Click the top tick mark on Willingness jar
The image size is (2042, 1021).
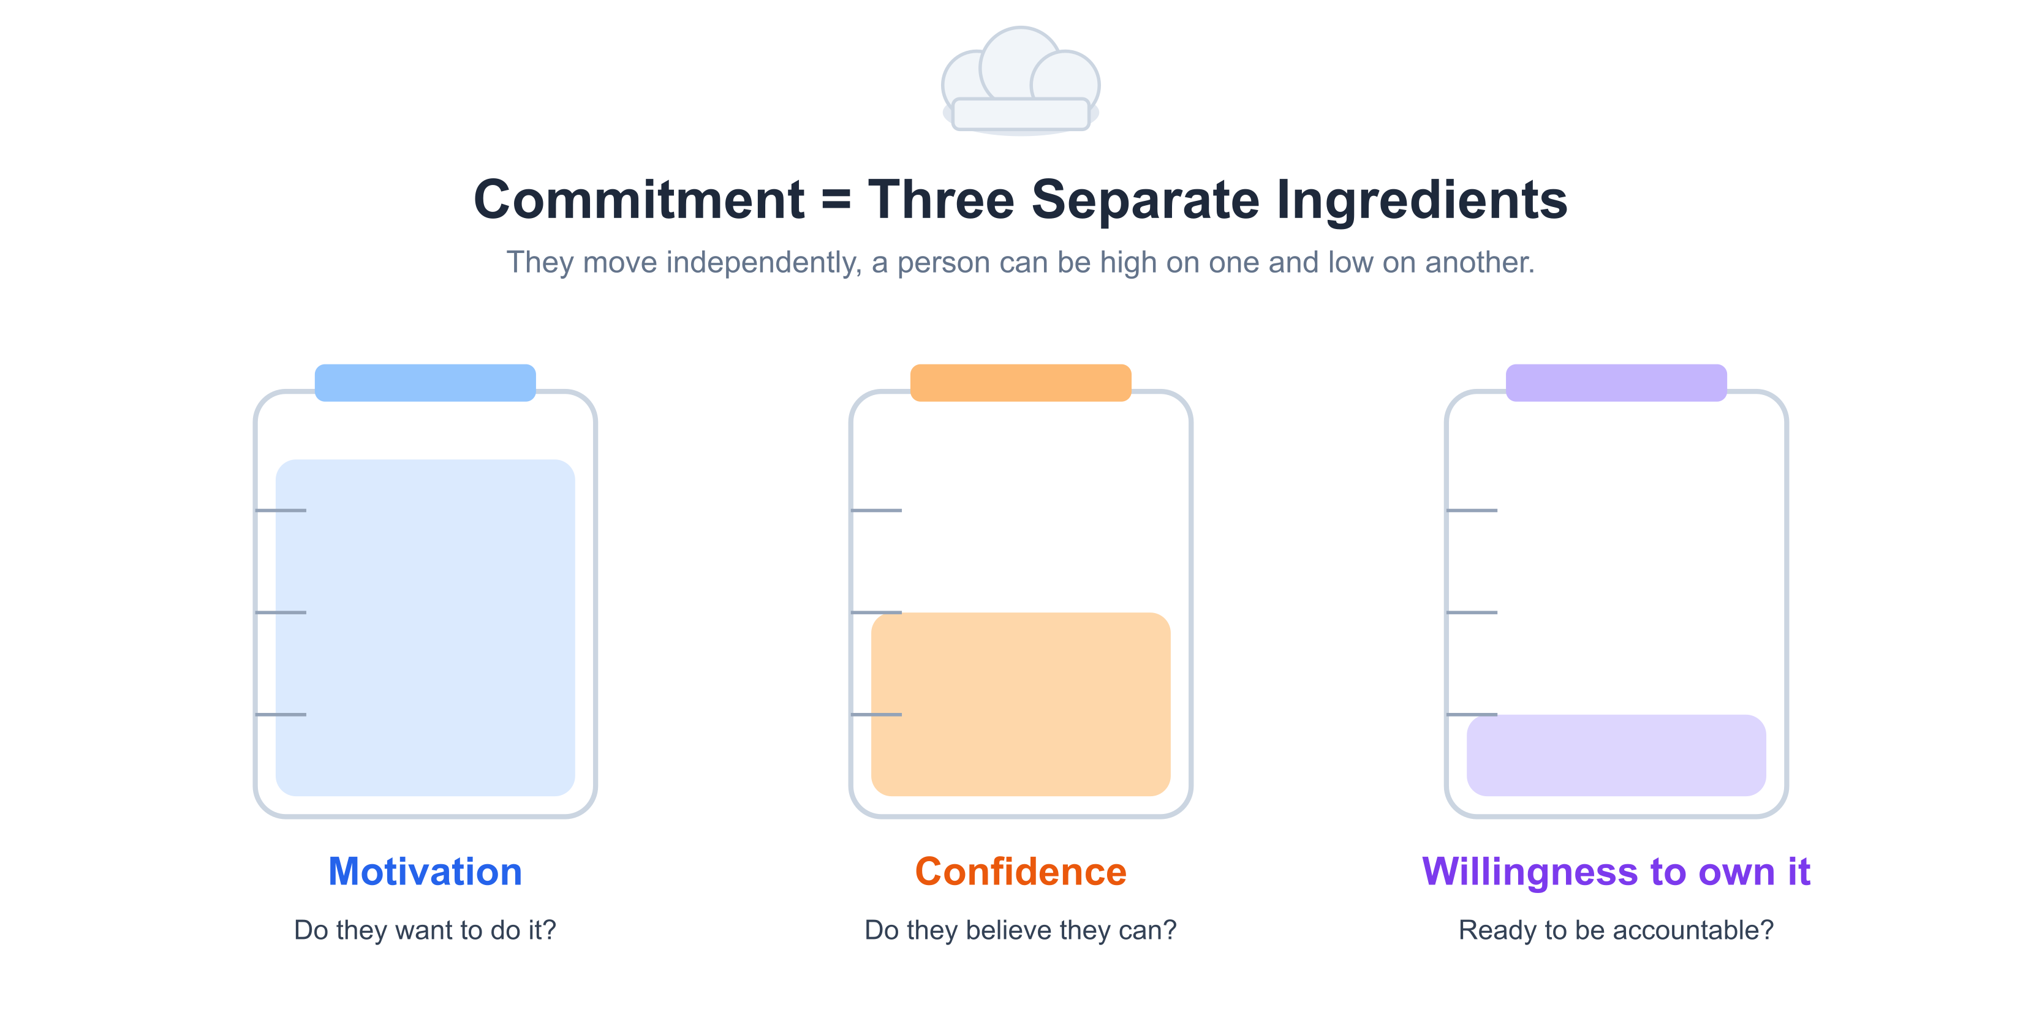click(x=1472, y=511)
